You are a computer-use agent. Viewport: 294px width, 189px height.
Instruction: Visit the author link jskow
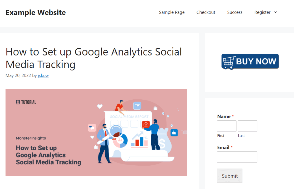pyautogui.click(x=43, y=75)
